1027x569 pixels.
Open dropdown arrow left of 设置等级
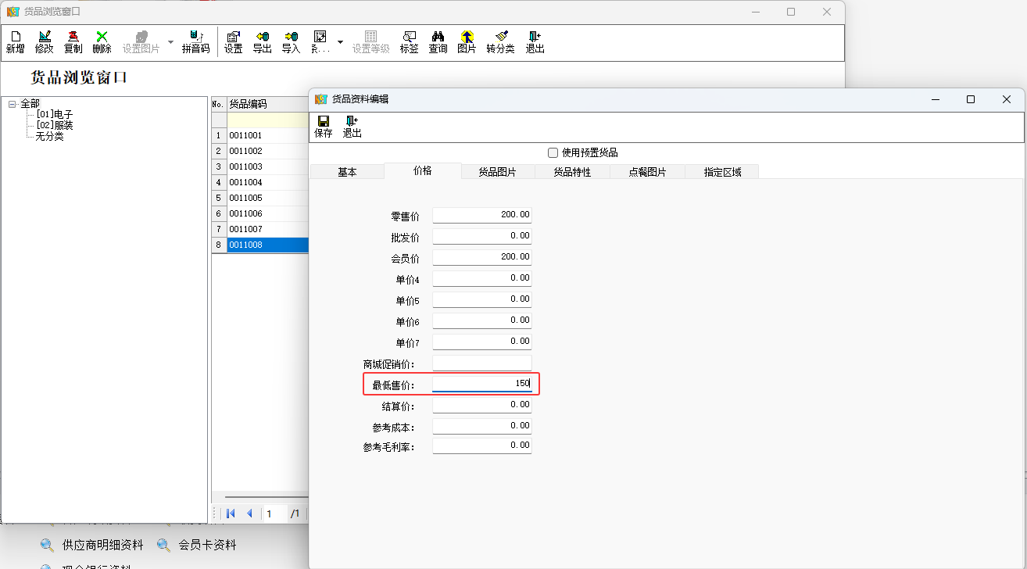pos(340,41)
